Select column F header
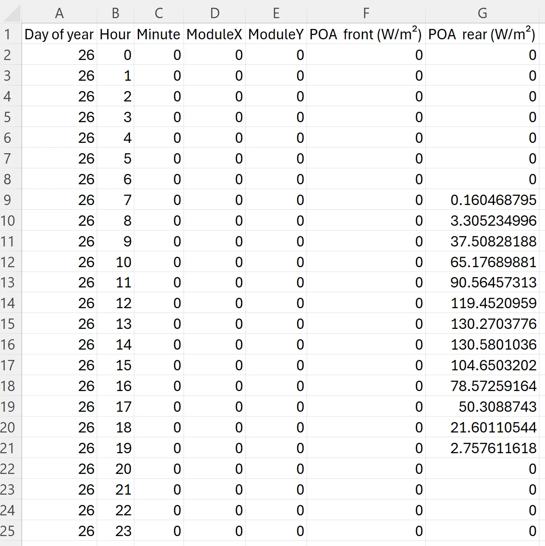The width and height of the screenshot is (545, 546). (x=366, y=13)
